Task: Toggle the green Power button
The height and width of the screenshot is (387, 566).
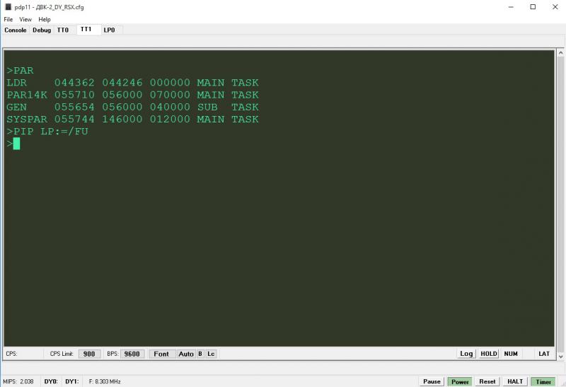Action: click(460, 381)
